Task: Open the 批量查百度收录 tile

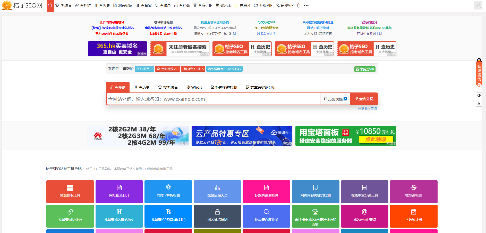Action: 266,216
